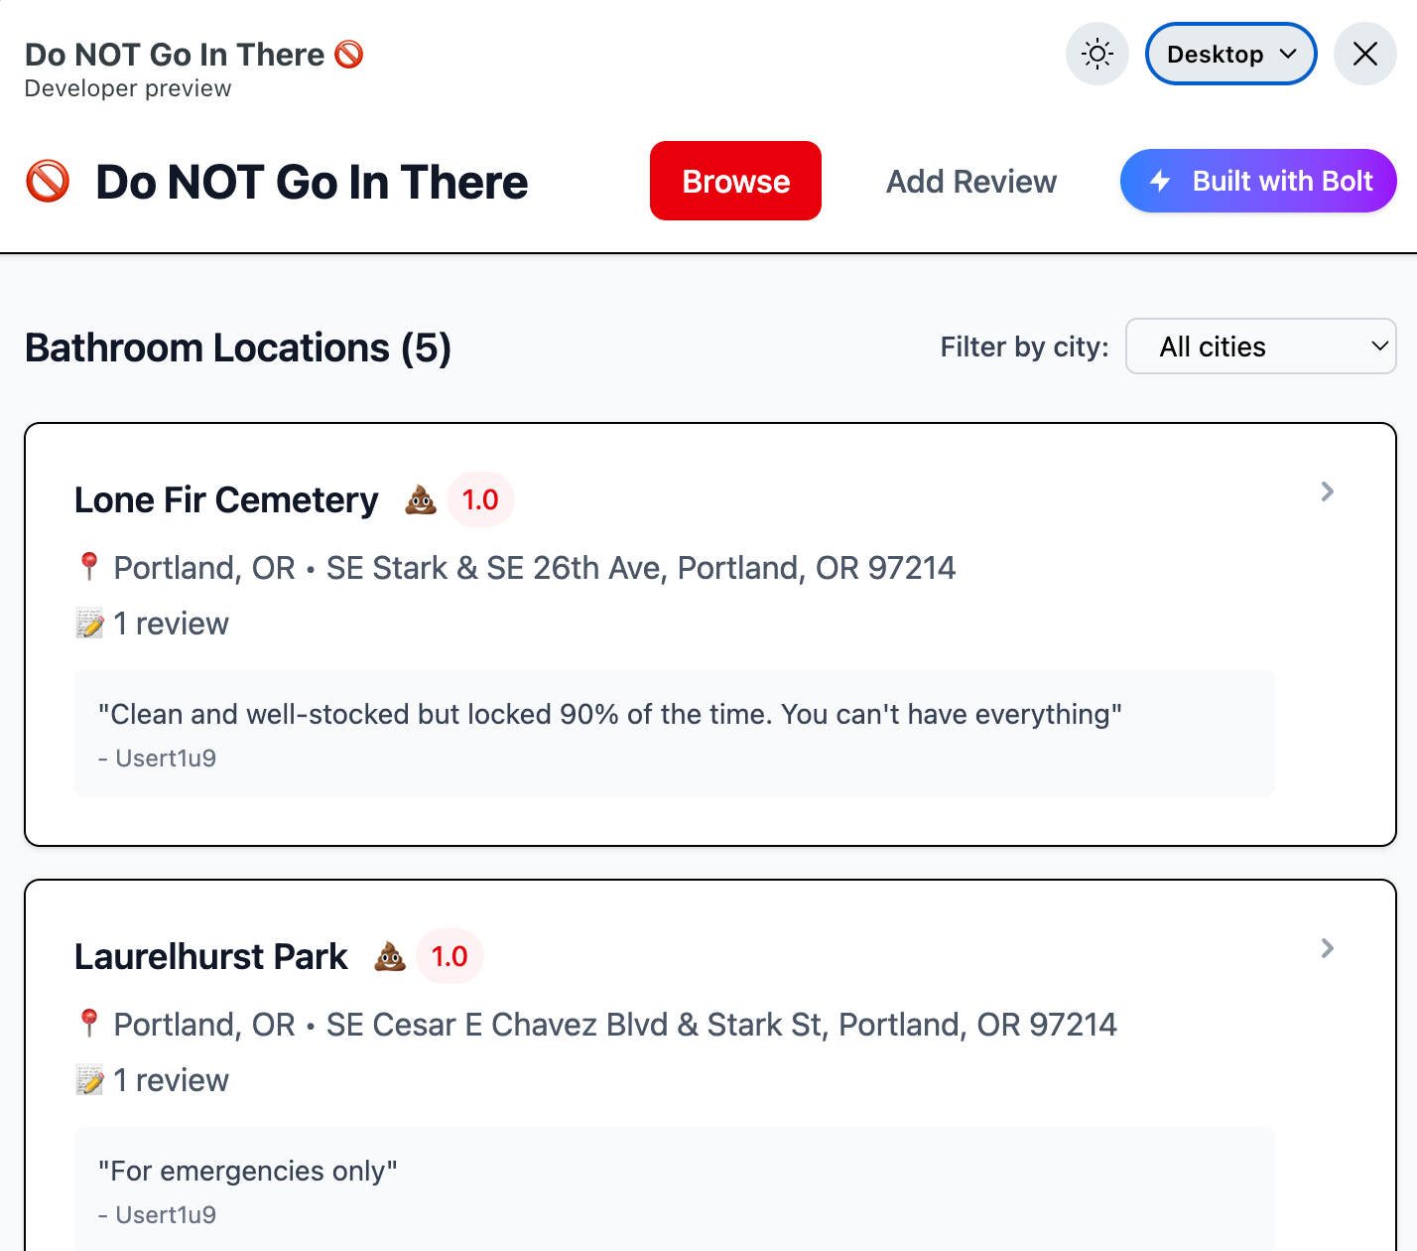The height and width of the screenshot is (1251, 1417).
Task: Open the Desktop viewport dropdown
Action: (x=1230, y=54)
